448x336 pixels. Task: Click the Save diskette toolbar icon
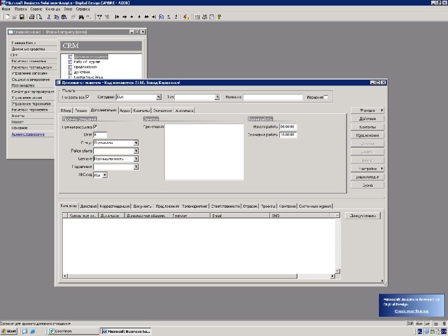[22, 17]
